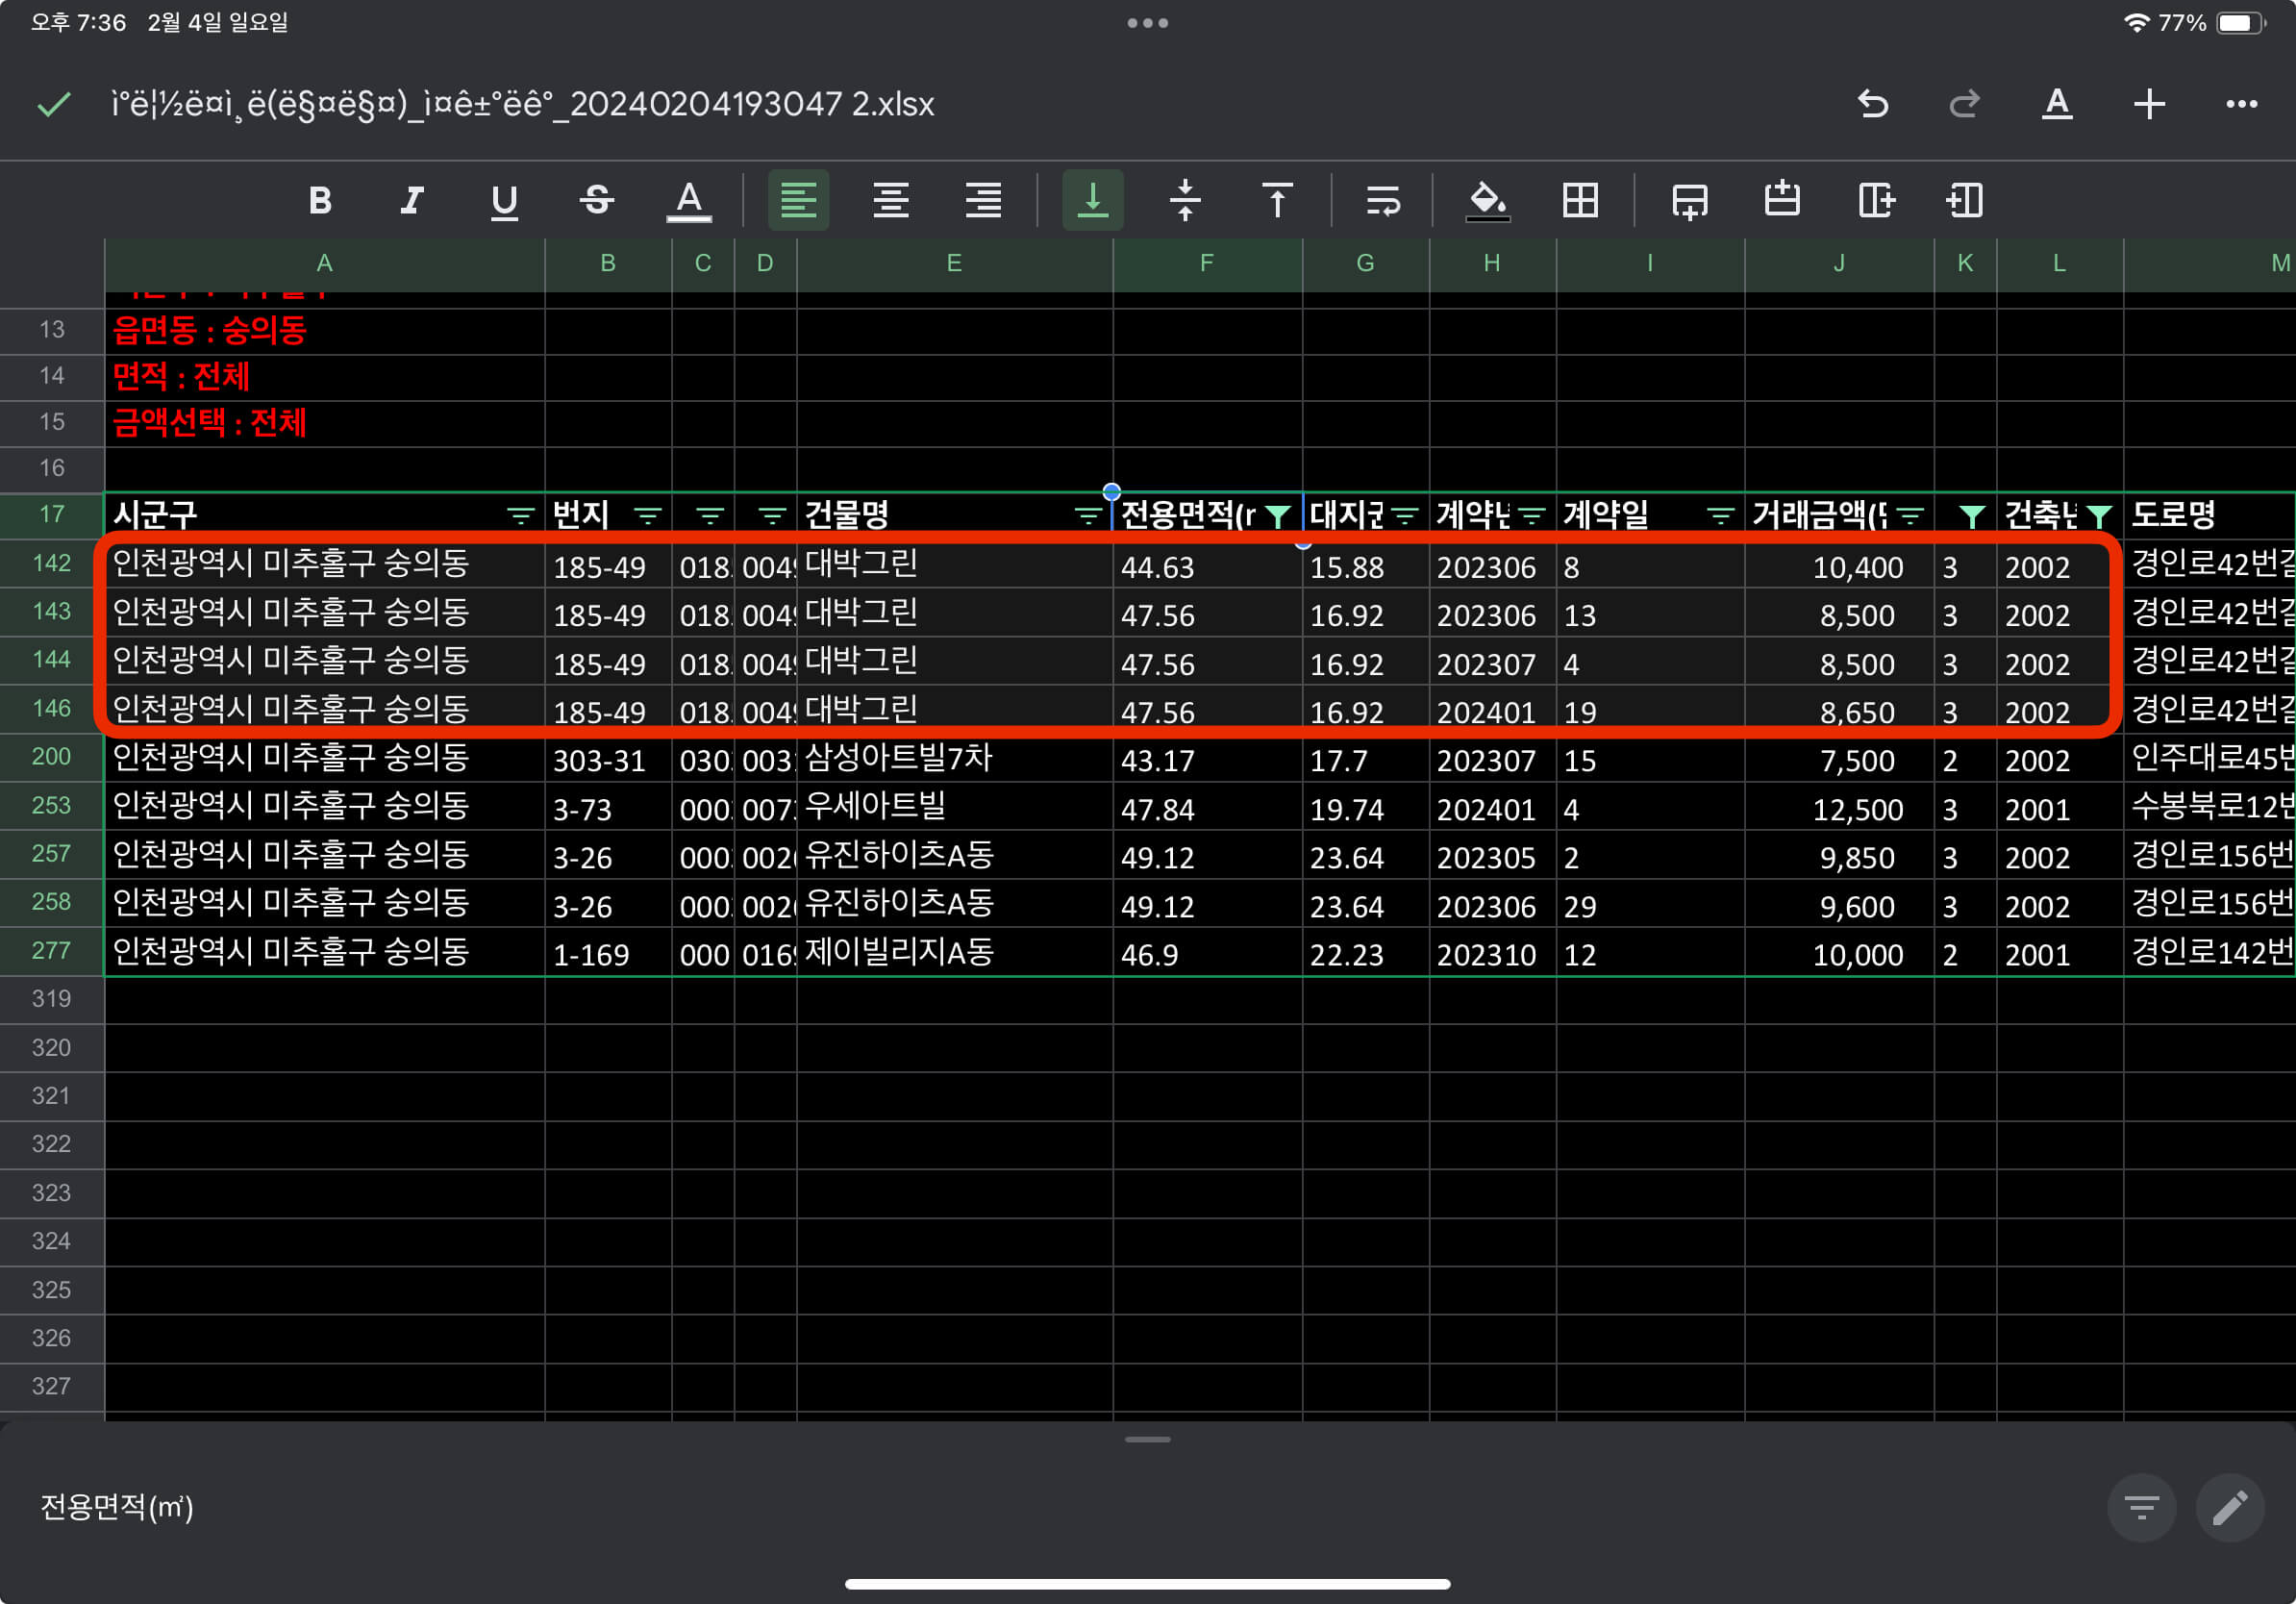The height and width of the screenshot is (1604, 2296).
Task: Insert column to the right icon
Action: 1875,201
